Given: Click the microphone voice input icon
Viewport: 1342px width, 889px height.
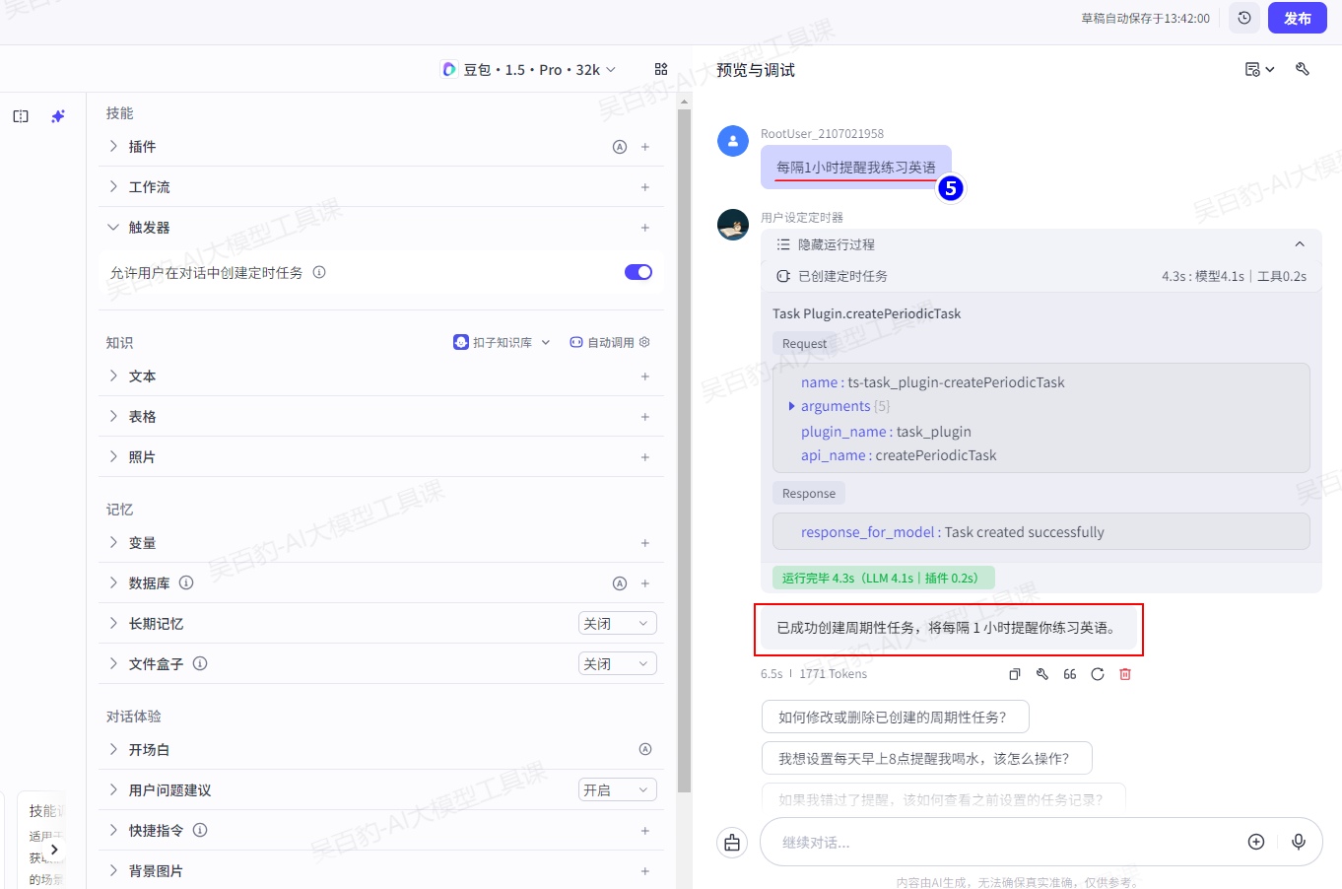Looking at the screenshot, I should click(1299, 842).
